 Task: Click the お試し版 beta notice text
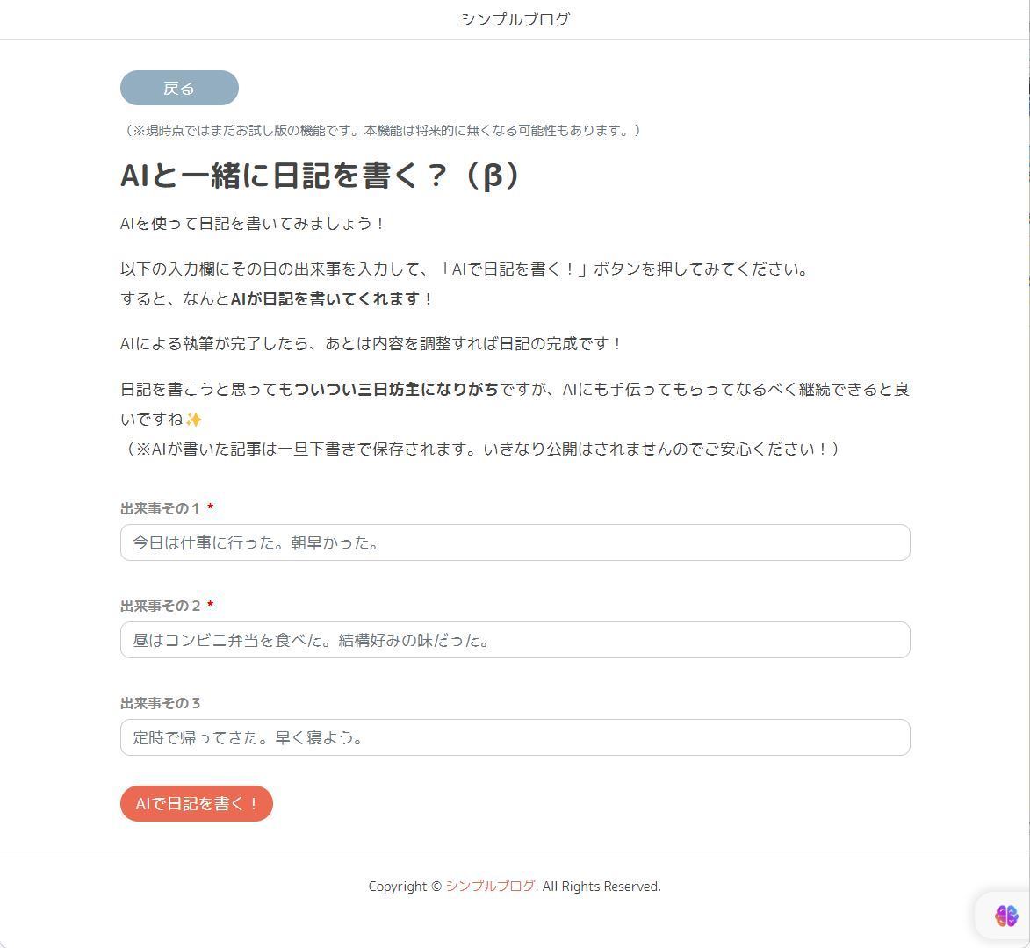click(380, 130)
